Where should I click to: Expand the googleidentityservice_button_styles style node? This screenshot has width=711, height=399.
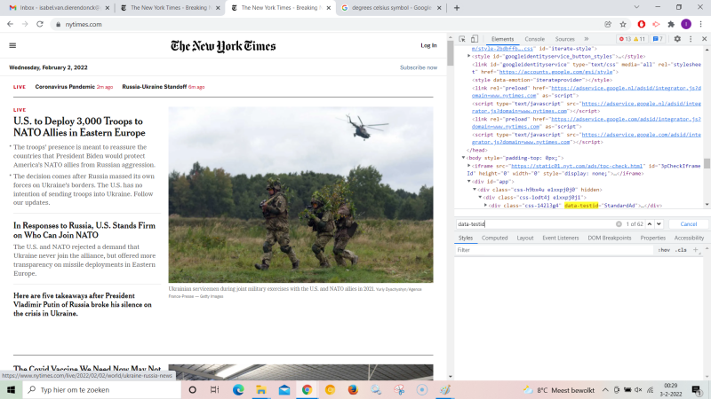[469, 56]
